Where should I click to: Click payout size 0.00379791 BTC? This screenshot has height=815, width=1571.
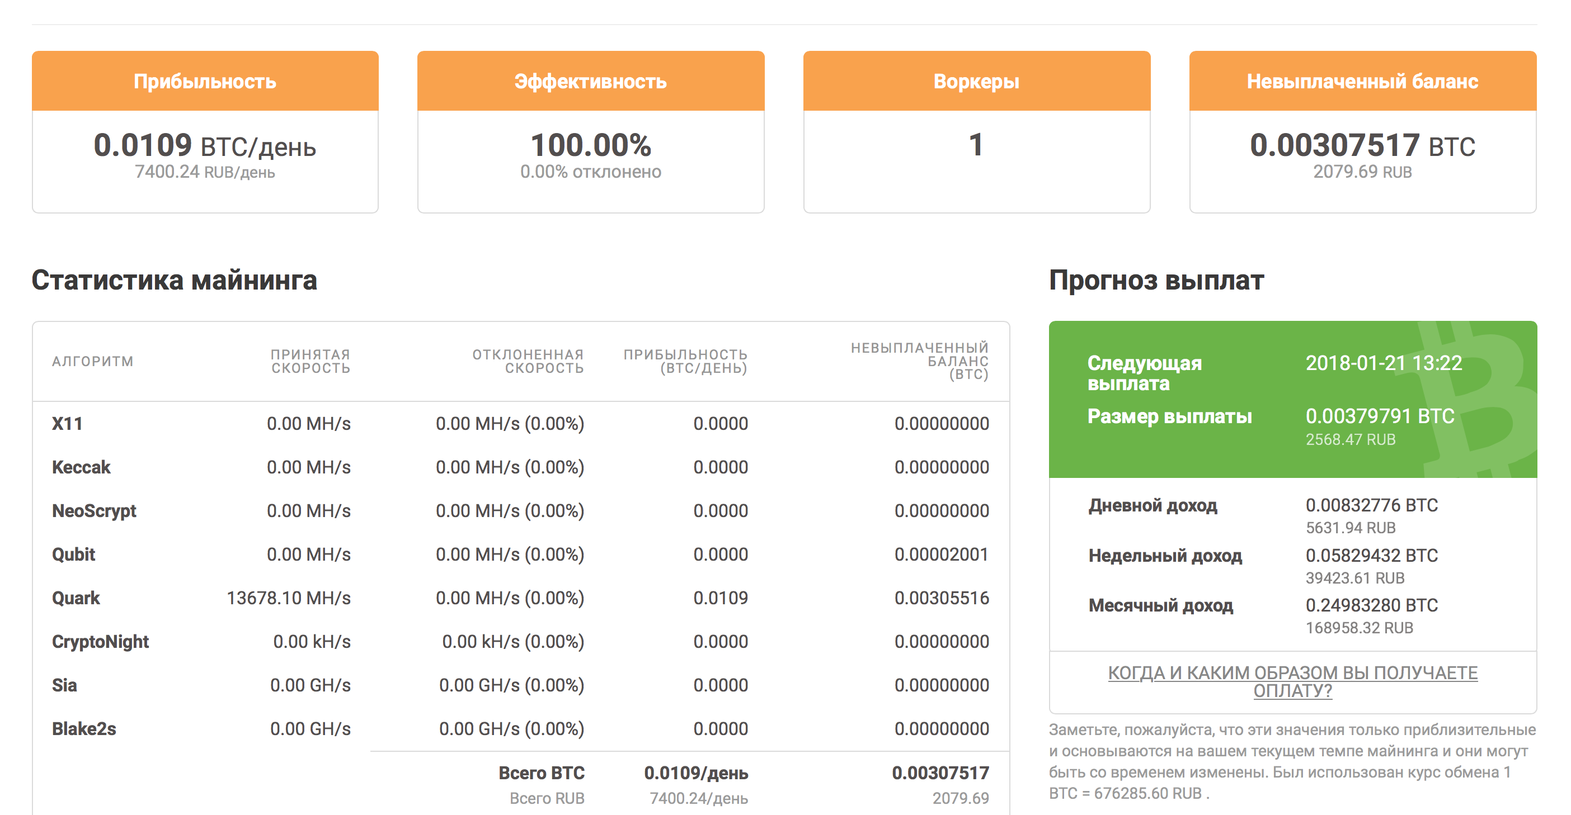click(1380, 416)
